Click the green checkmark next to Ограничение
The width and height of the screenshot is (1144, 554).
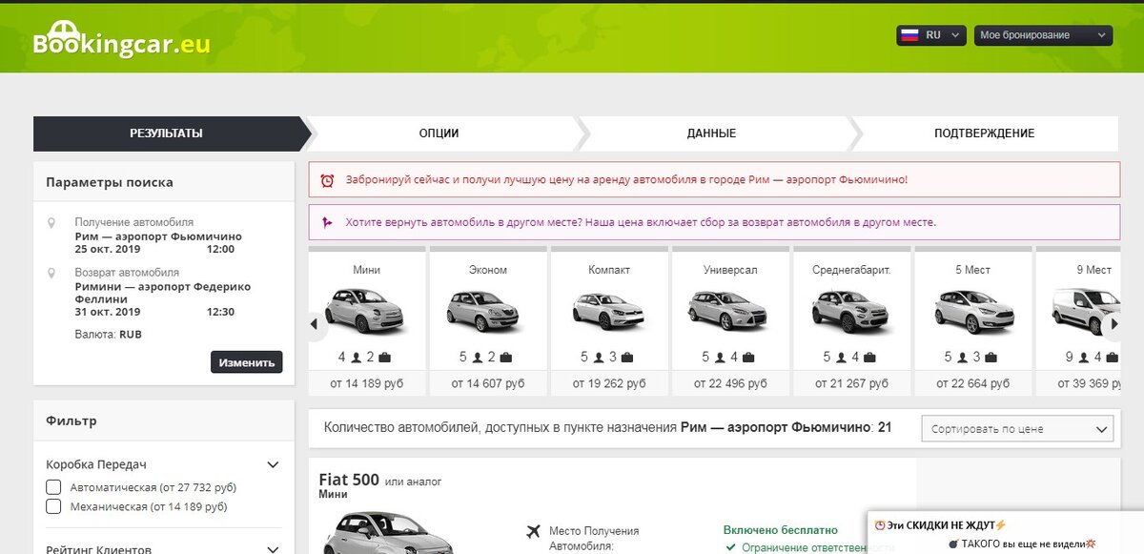[x=730, y=547]
